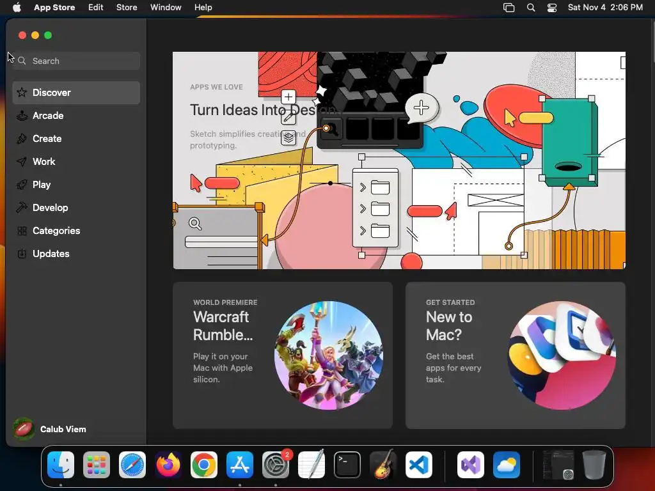Click the Calub Viem avatar picture
The height and width of the screenshot is (491, 655).
coord(24,429)
